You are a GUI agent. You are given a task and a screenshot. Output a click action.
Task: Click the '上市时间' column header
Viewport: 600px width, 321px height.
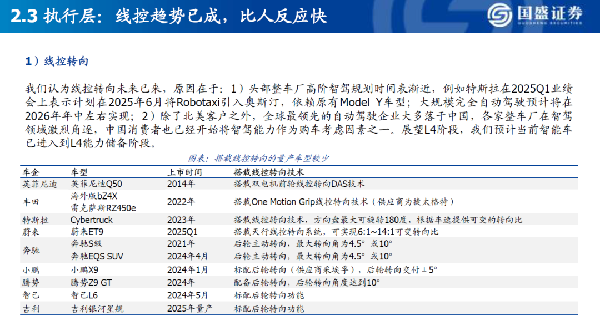(184, 172)
